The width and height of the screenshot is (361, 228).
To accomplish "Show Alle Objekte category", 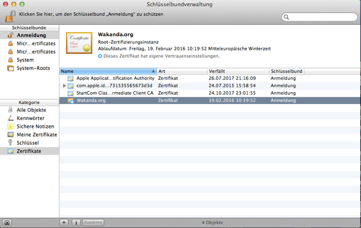I will (32, 110).
